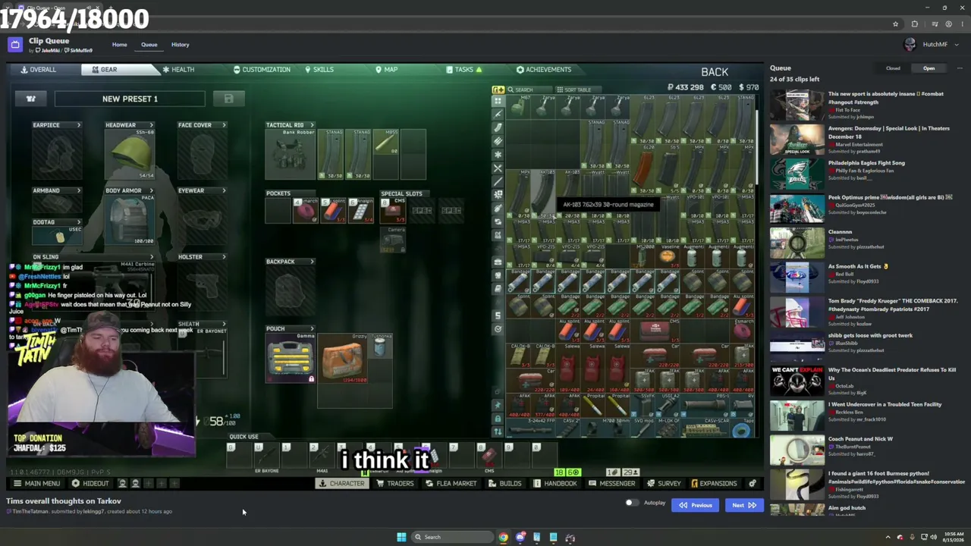Skip to the Next clip
The image size is (971, 546).
pos(743,505)
